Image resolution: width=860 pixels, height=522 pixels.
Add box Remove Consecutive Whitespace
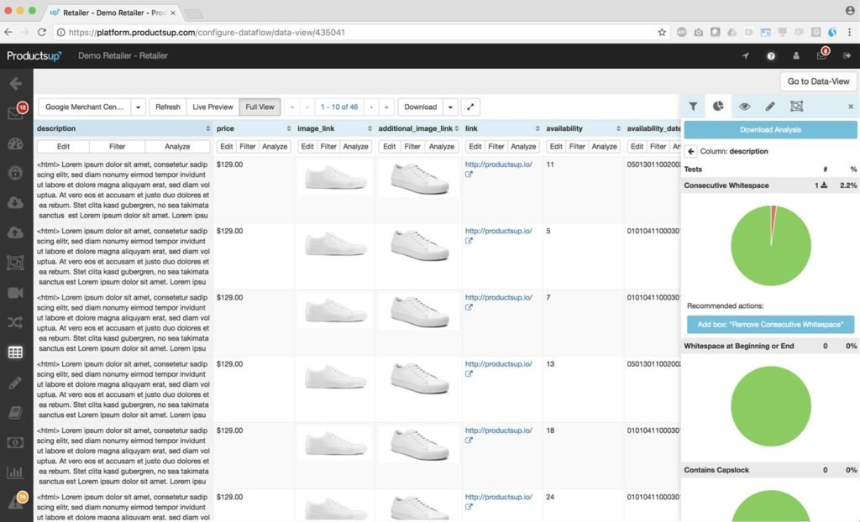(770, 325)
